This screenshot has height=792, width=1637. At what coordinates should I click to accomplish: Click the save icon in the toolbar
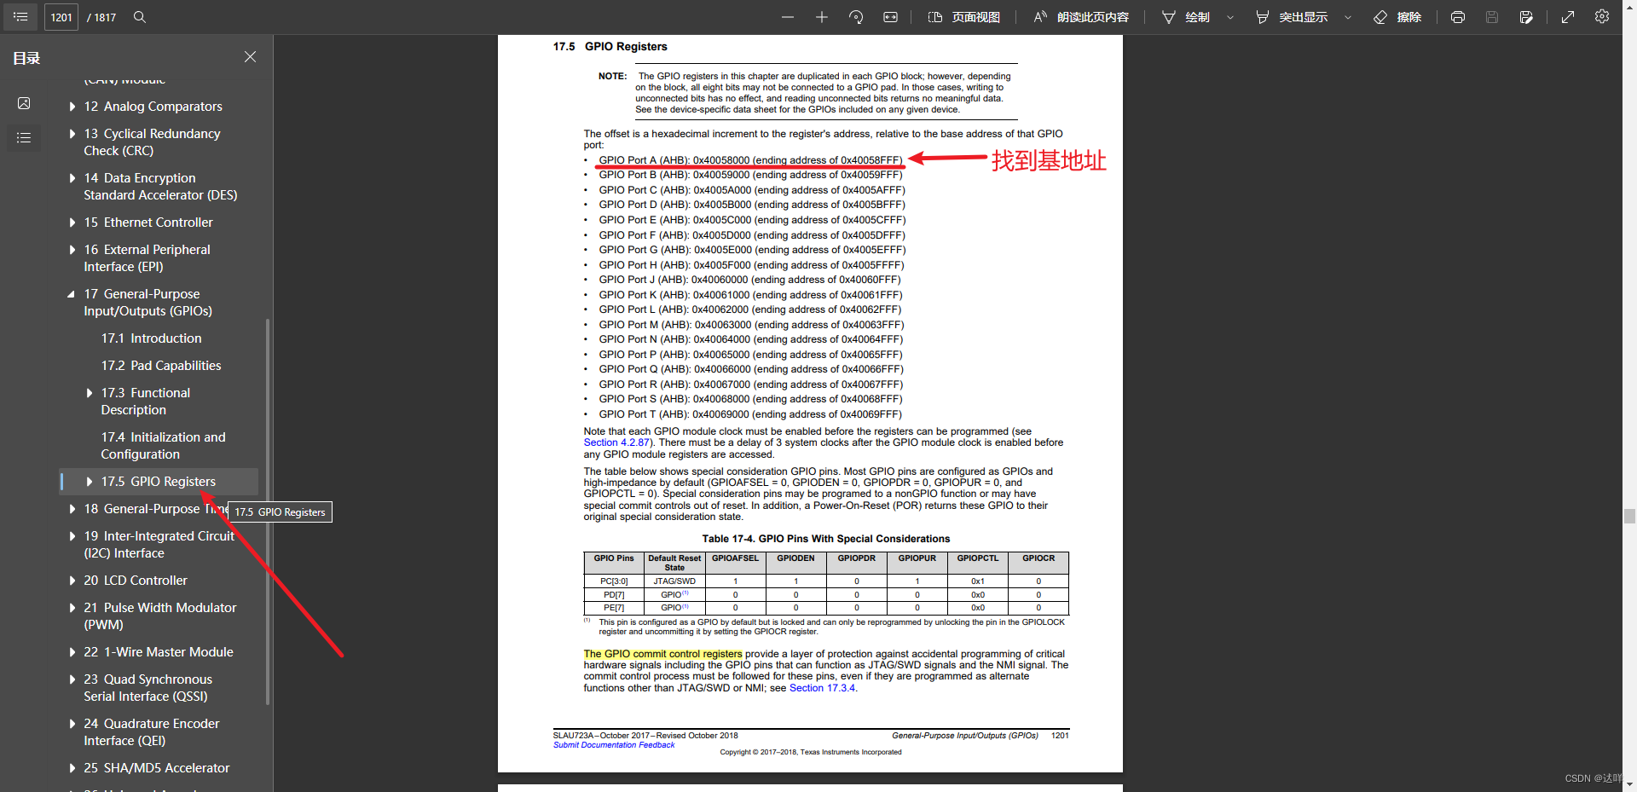point(1492,17)
